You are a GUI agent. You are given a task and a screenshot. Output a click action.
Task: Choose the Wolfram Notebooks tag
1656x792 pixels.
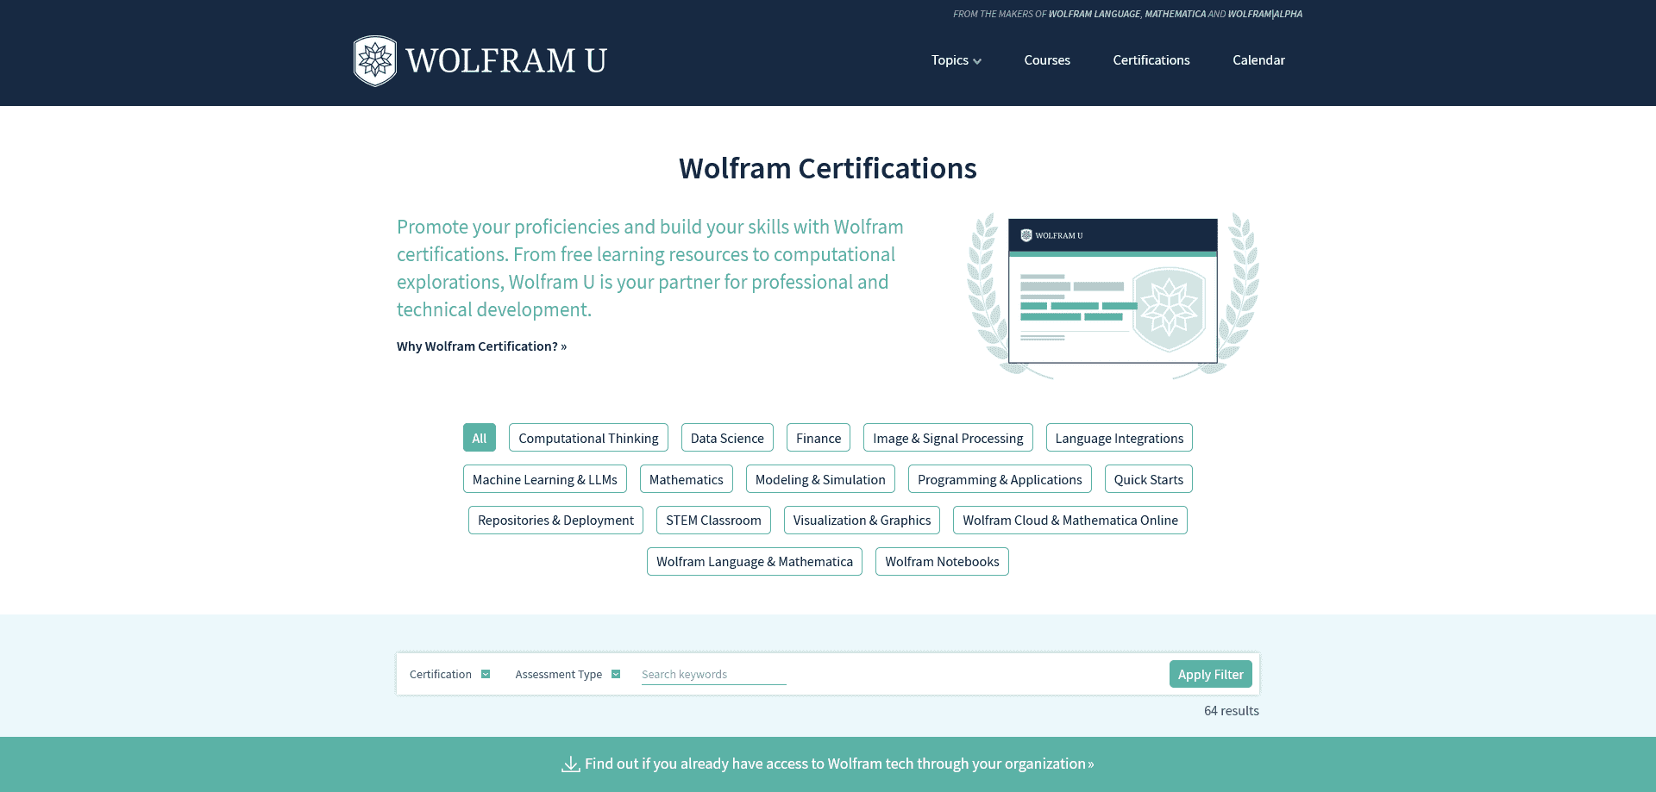[942, 562]
